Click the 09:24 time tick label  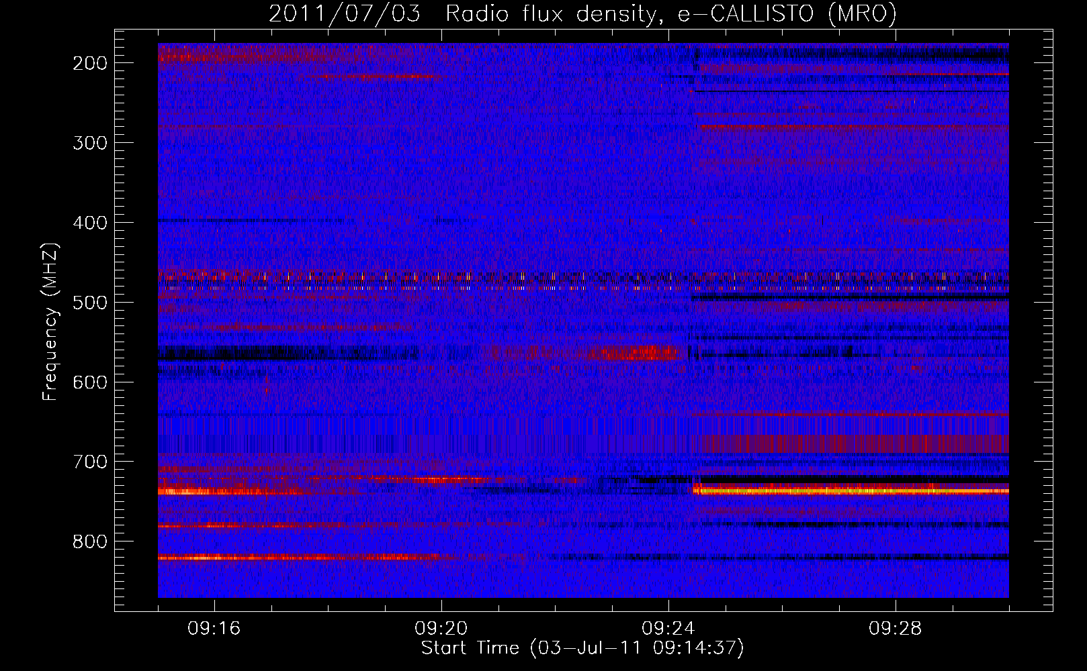coord(668,629)
